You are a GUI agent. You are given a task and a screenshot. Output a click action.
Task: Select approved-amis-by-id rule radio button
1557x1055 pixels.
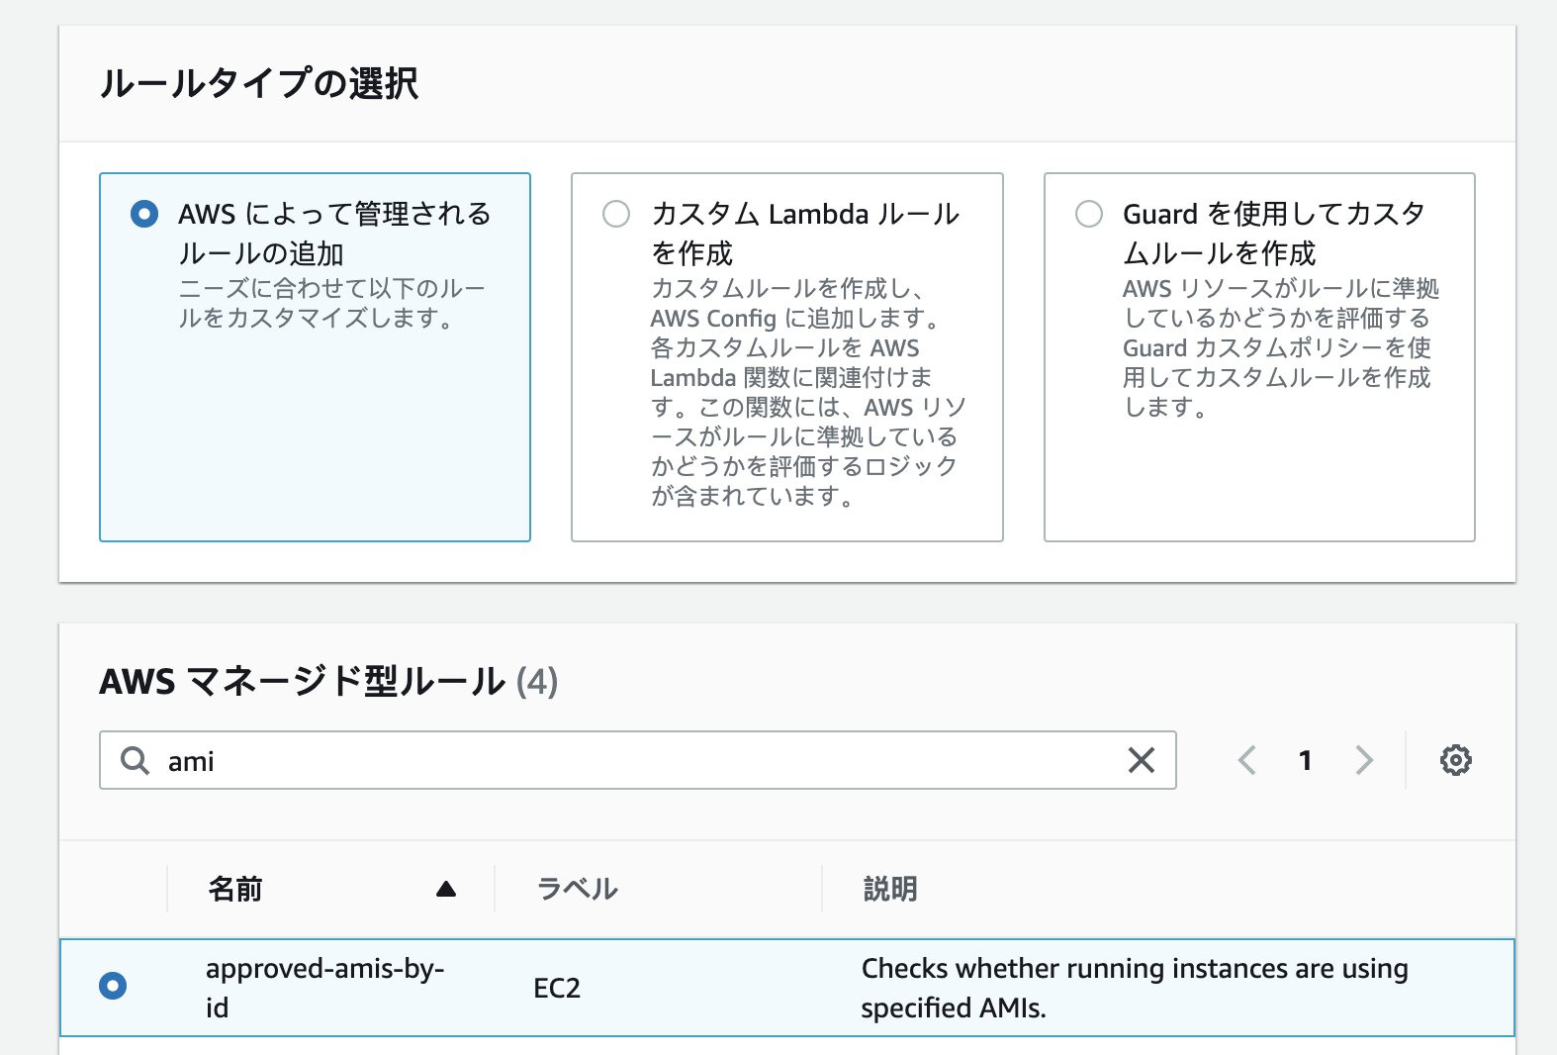(113, 986)
